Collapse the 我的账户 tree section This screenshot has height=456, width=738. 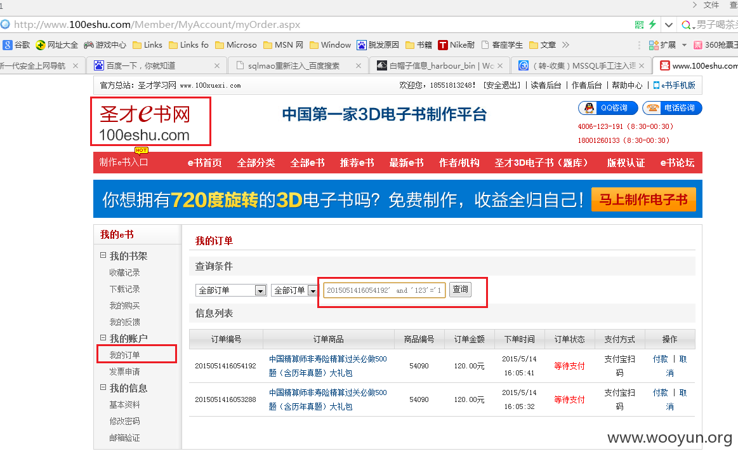[x=103, y=338]
